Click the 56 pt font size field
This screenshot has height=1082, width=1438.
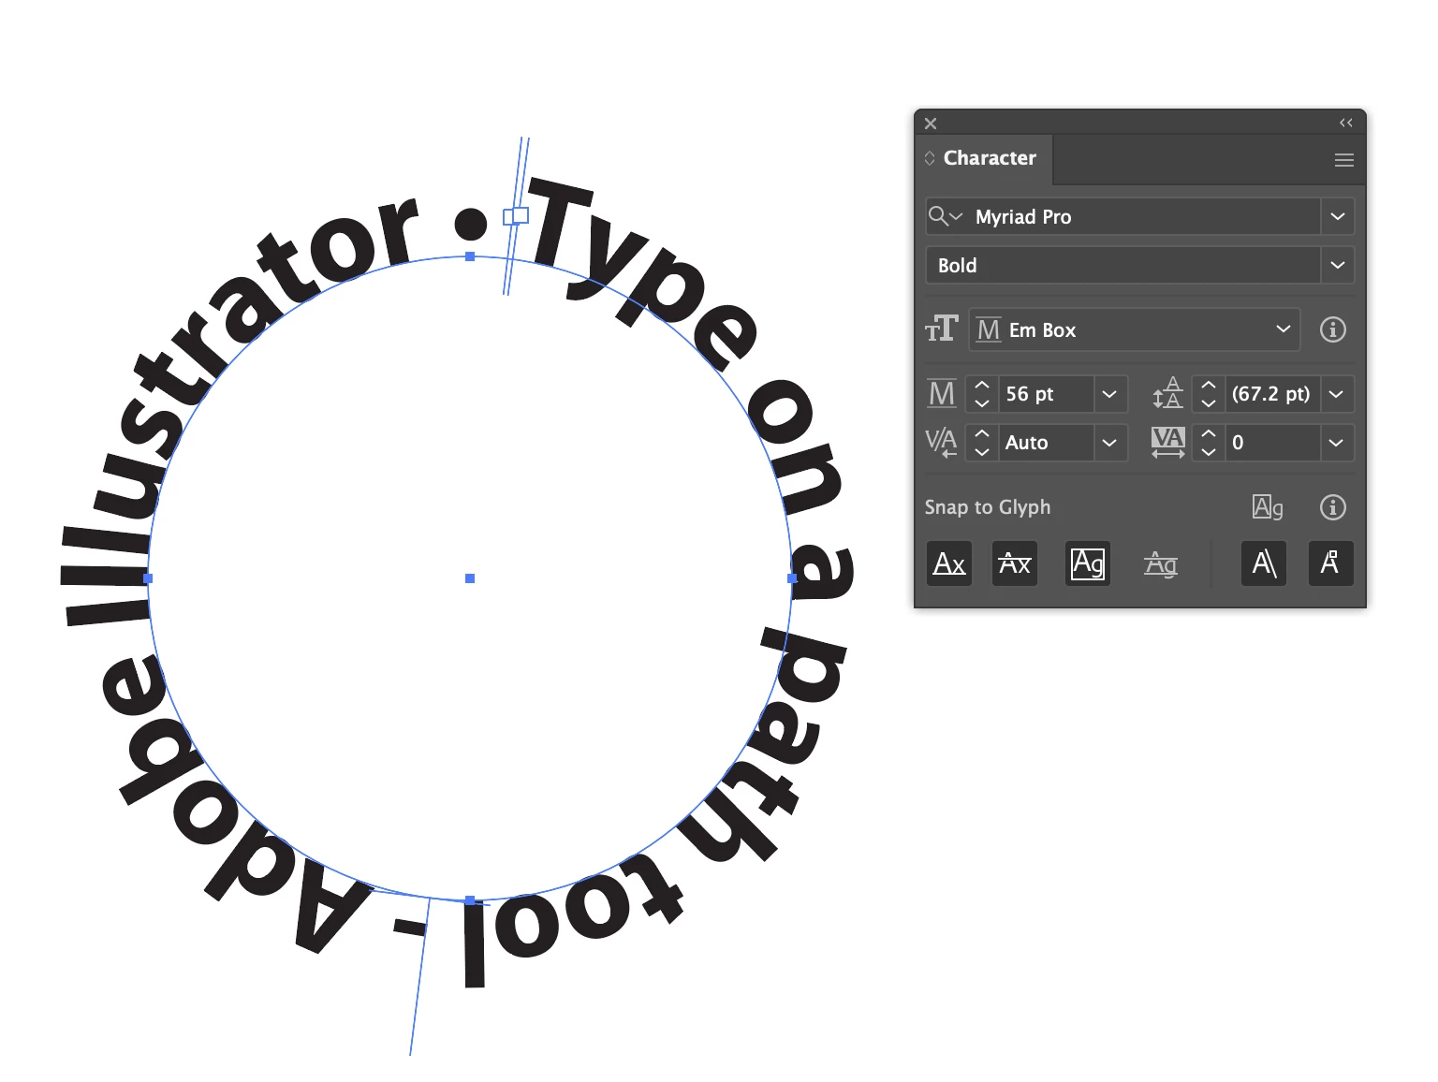[x=1046, y=394]
